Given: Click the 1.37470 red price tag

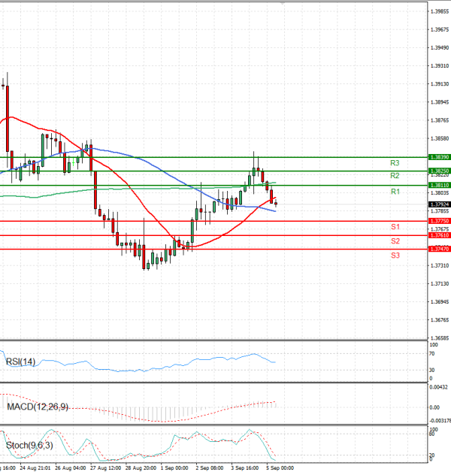Looking at the screenshot, I should (439, 249).
